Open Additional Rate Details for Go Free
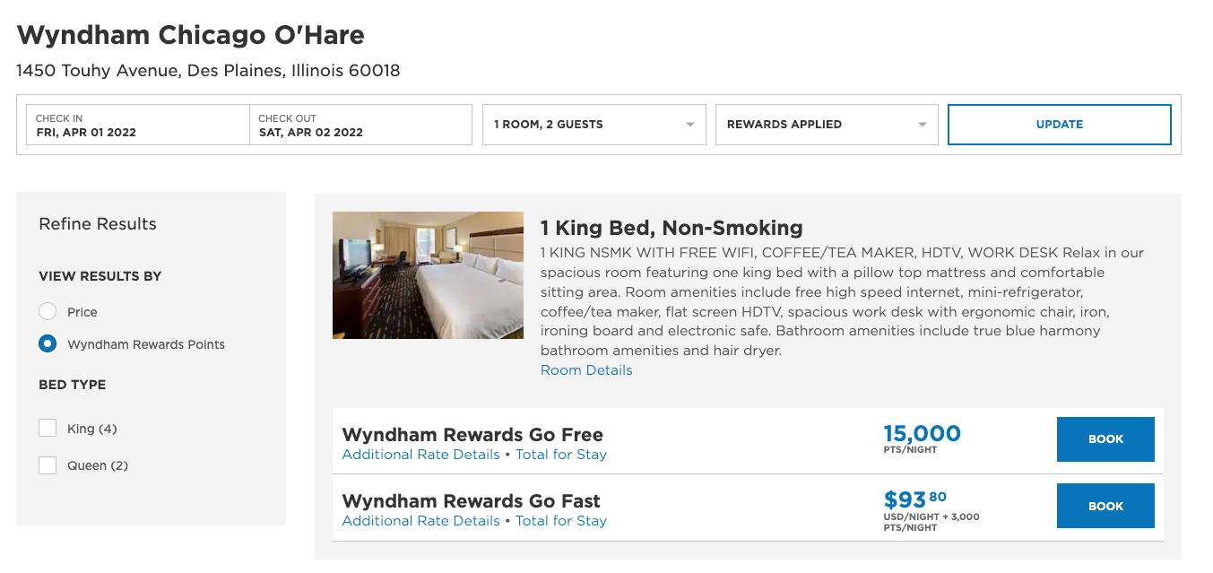This screenshot has width=1213, height=573. (420, 455)
